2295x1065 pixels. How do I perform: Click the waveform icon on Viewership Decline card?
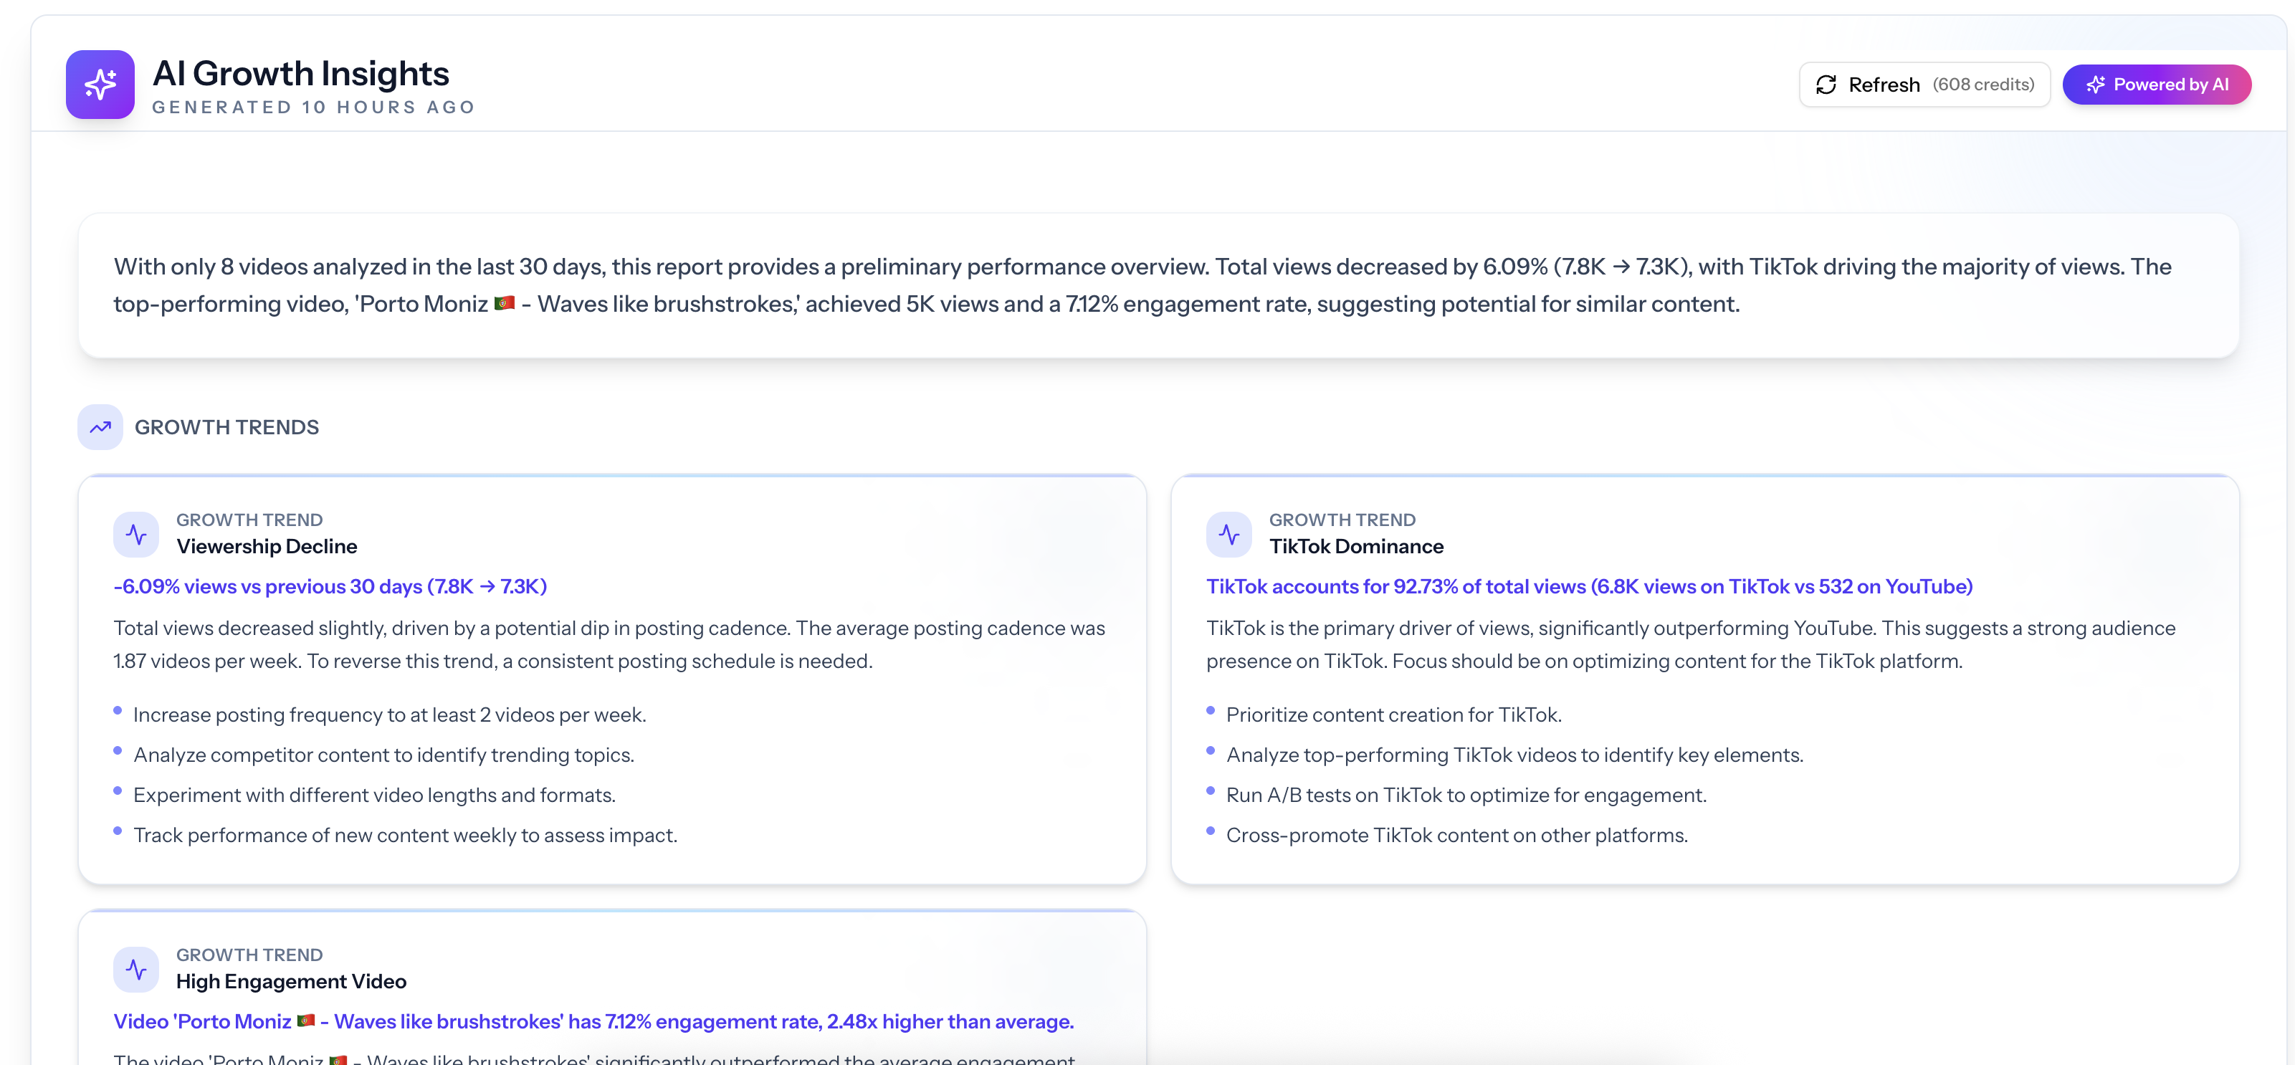(x=135, y=534)
